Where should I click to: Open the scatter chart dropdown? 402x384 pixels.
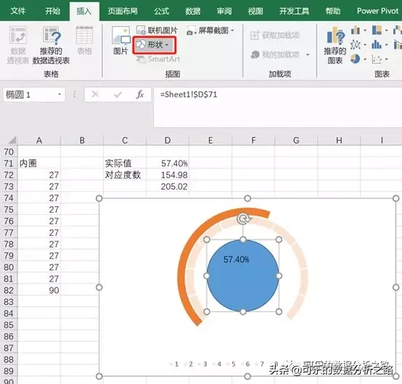[386, 60]
